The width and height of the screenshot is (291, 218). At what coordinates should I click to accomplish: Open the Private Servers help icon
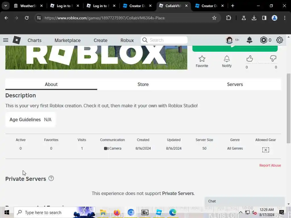[51, 178]
